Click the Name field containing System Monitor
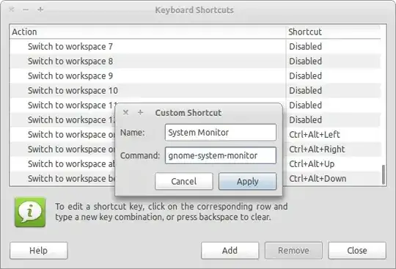The height and width of the screenshot is (269, 396). pos(221,132)
